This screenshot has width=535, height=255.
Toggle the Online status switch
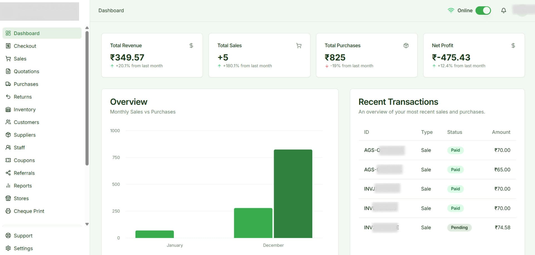[x=483, y=11]
